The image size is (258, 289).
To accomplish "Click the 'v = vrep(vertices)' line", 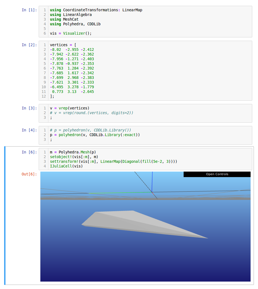I will (x=69, y=108).
